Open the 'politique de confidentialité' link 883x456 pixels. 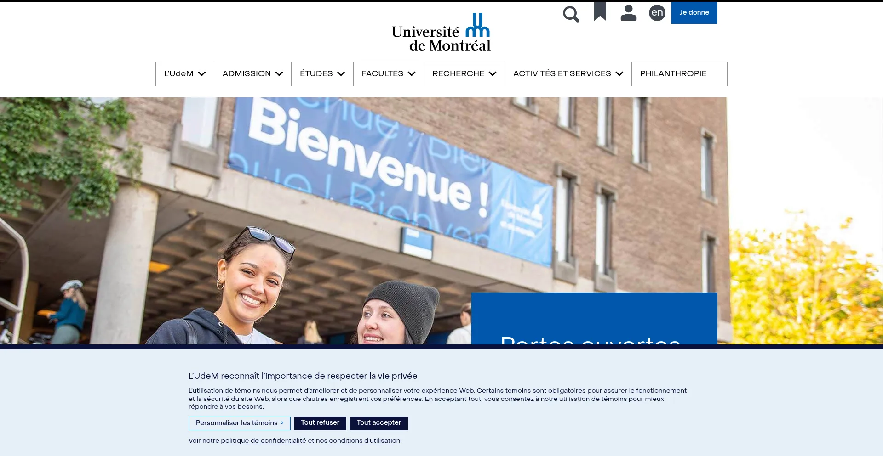(x=264, y=441)
